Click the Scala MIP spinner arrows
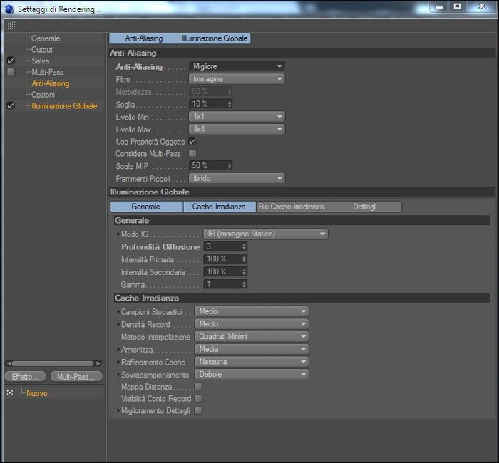The height and width of the screenshot is (463, 499). click(230, 166)
